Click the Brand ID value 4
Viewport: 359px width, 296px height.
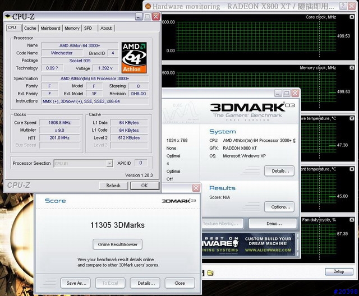(113, 53)
